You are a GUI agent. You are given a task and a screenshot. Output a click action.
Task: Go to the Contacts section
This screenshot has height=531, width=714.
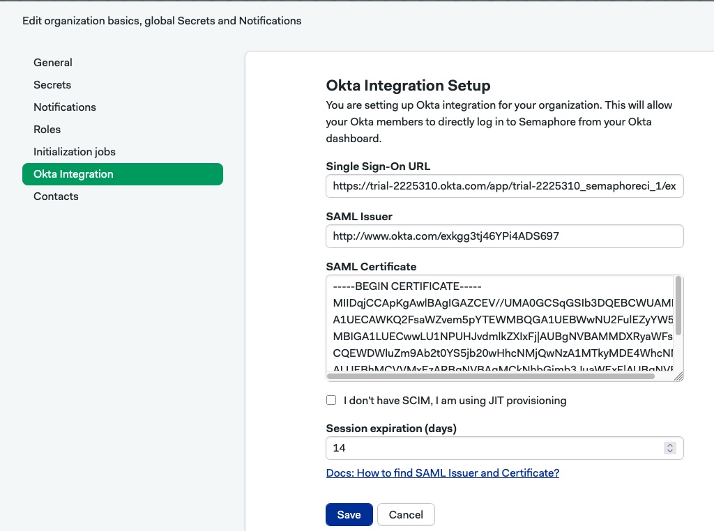pos(56,196)
